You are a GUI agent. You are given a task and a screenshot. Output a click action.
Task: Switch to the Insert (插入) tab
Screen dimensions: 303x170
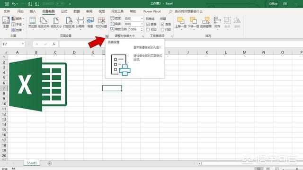33,11
